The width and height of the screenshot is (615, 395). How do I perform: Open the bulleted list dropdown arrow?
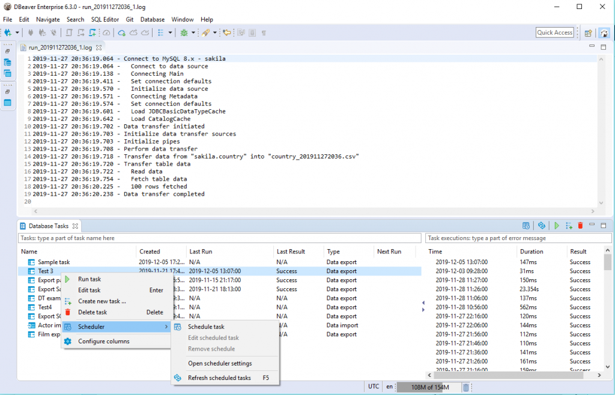tap(170, 33)
